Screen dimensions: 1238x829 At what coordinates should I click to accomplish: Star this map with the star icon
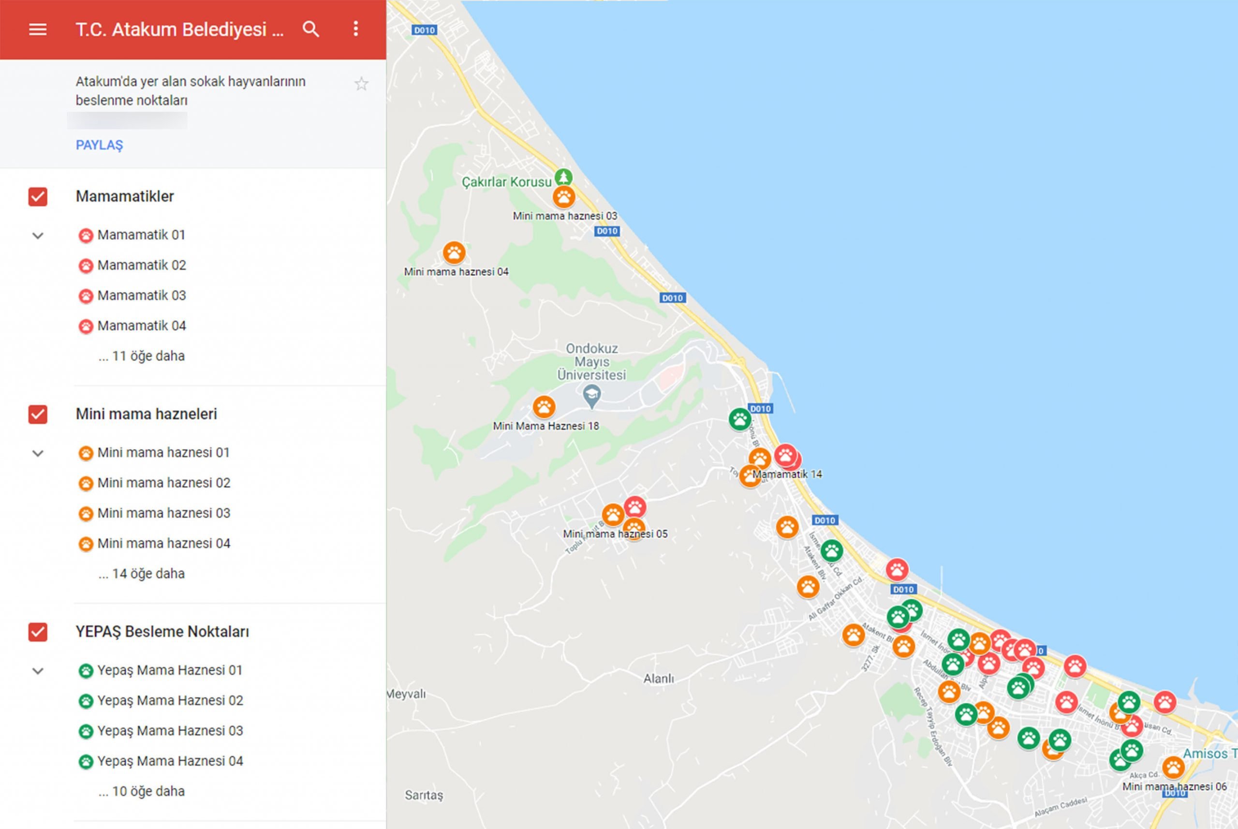362,84
